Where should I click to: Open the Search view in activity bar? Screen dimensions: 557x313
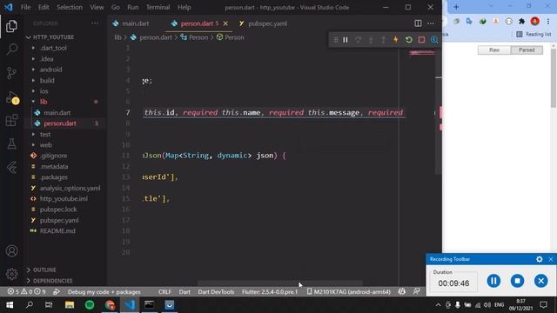click(x=11, y=49)
